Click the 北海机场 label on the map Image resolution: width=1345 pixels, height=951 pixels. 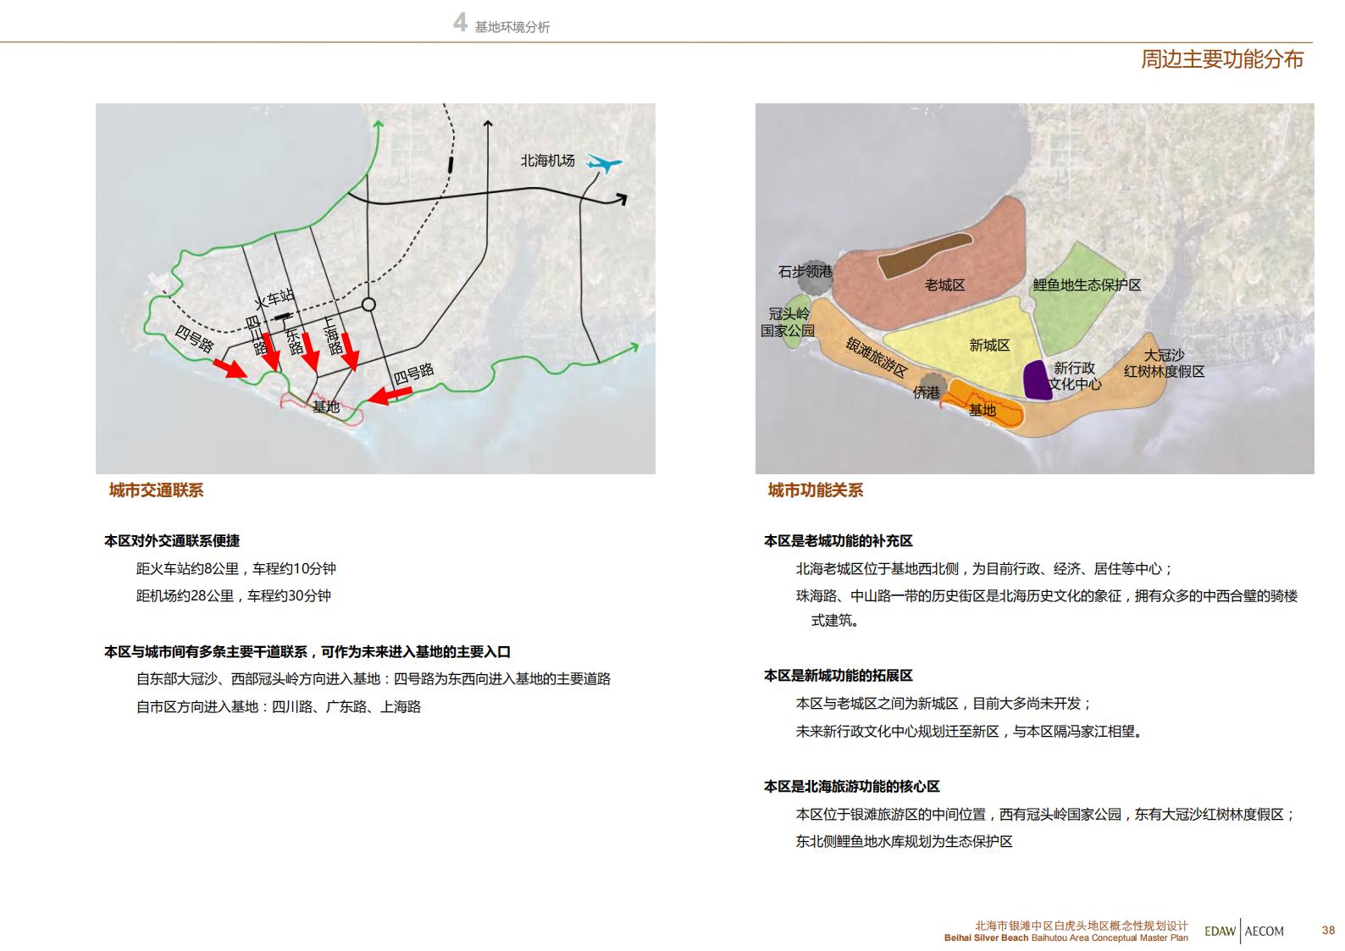(547, 160)
